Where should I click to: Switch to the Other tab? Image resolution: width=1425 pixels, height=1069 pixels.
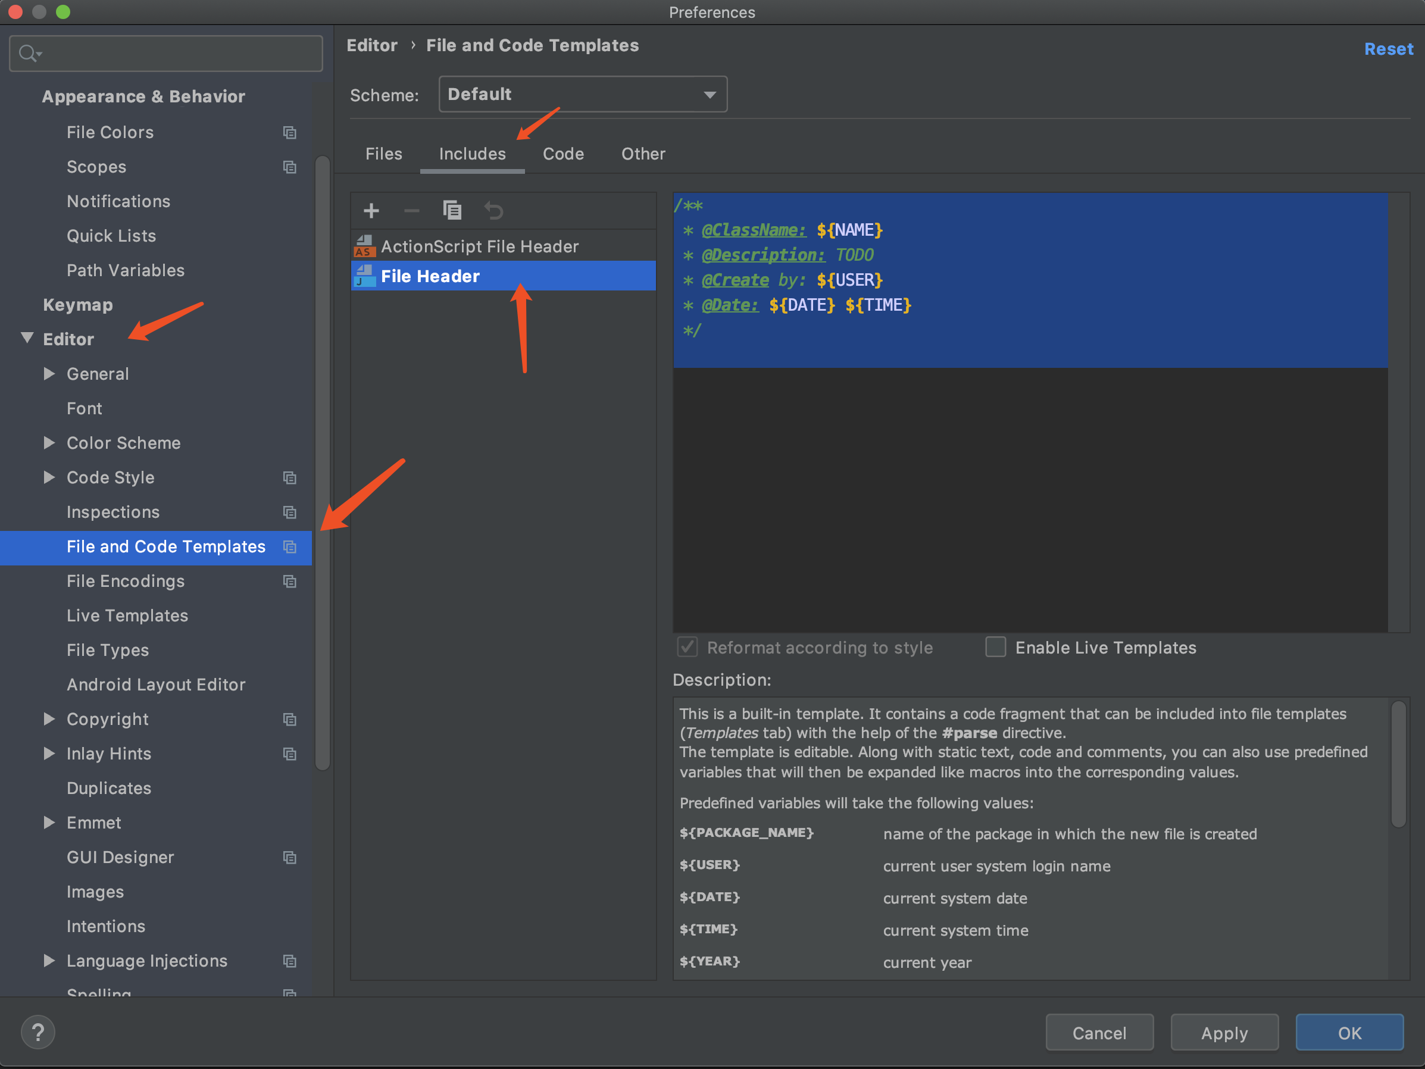coord(643,154)
